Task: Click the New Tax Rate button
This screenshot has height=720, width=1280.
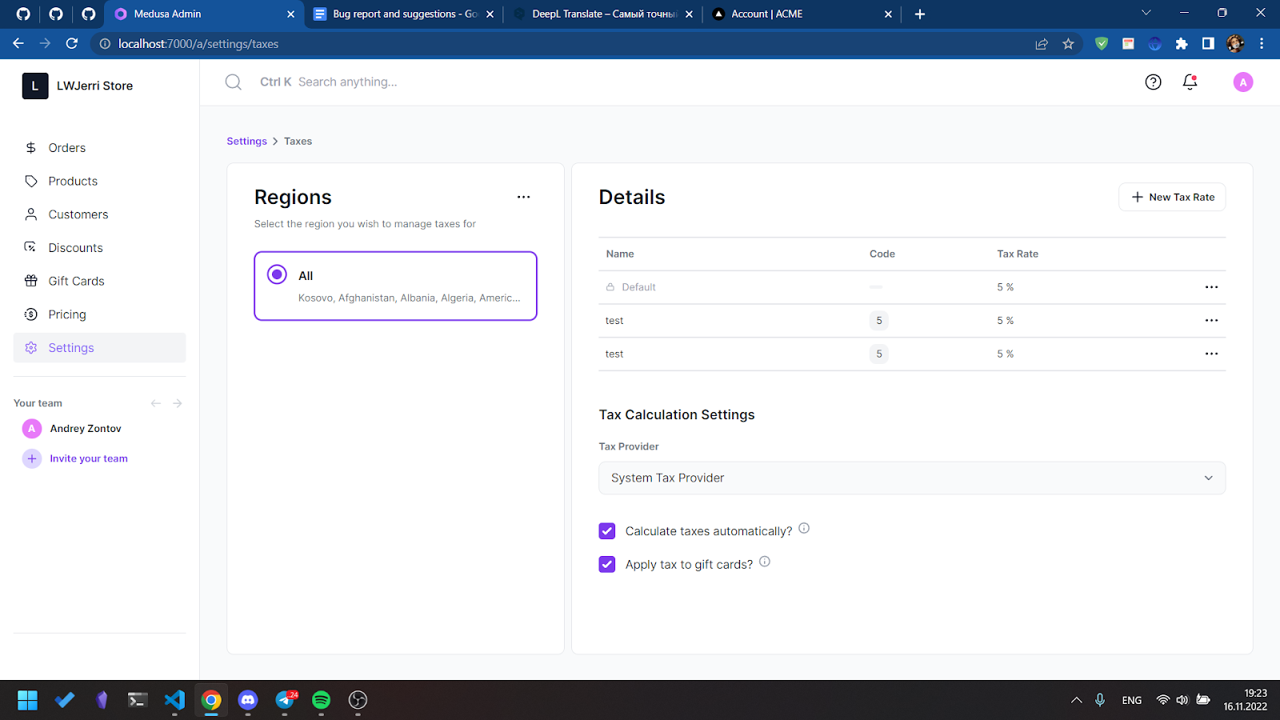Action: pos(1171,197)
